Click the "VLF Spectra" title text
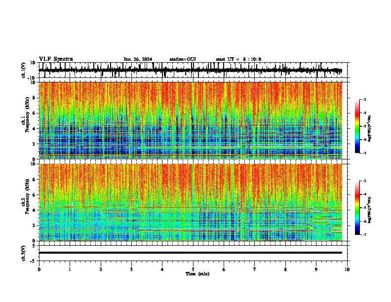 click(x=56, y=59)
